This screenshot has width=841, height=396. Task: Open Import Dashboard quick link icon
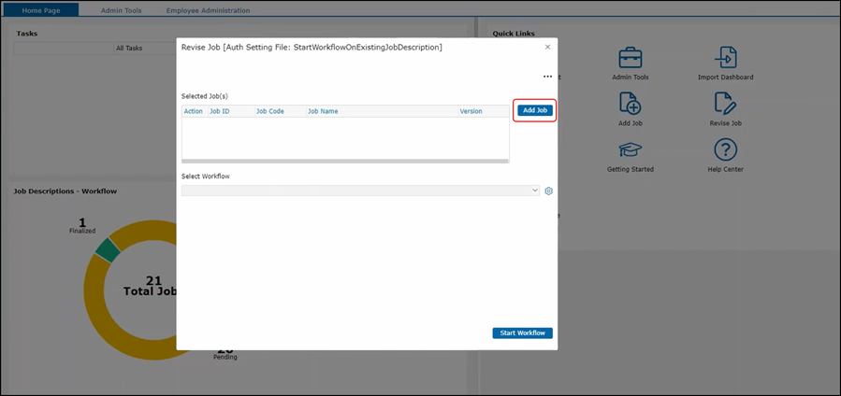725,58
